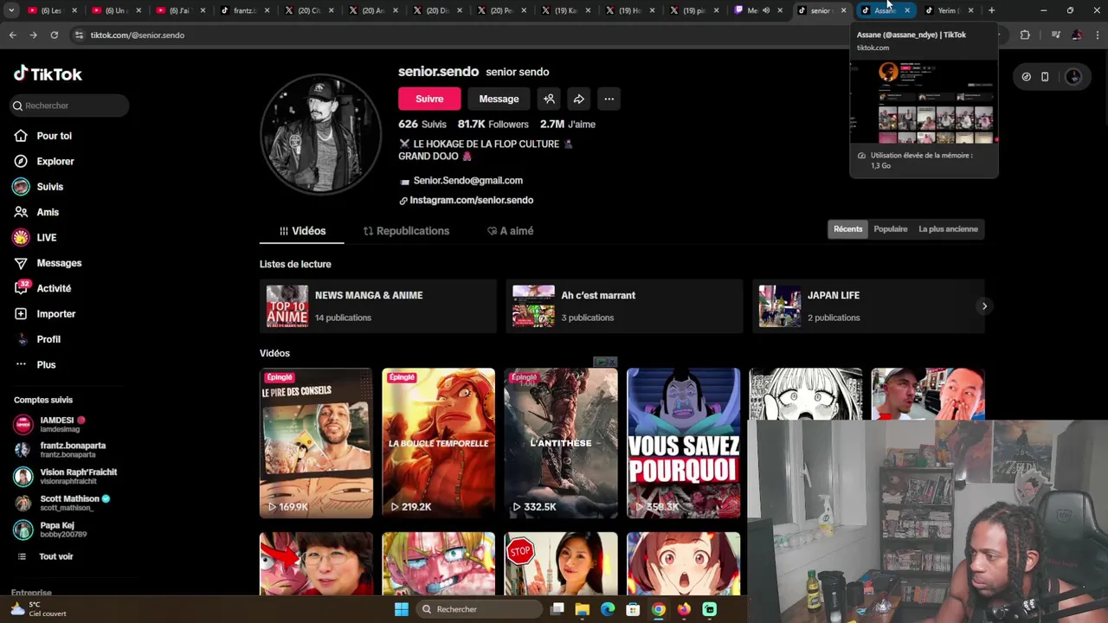Screen dimensions: 1108x623
Task: Click browser back arrow
Action: (x=12, y=35)
